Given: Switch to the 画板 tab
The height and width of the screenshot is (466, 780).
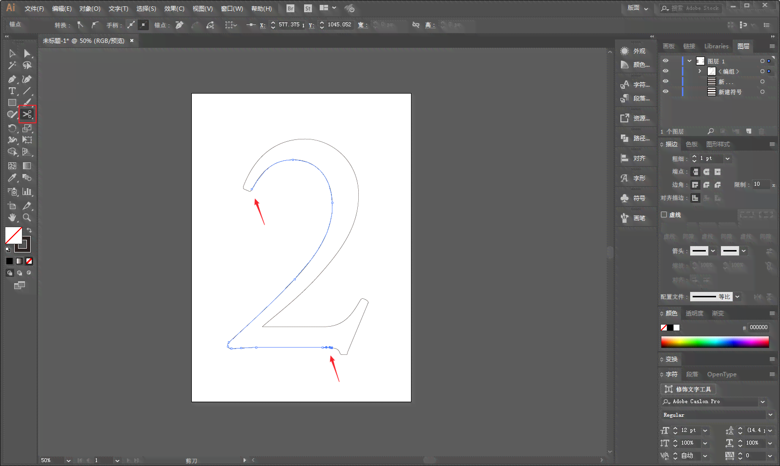Looking at the screenshot, I should click(x=669, y=46).
